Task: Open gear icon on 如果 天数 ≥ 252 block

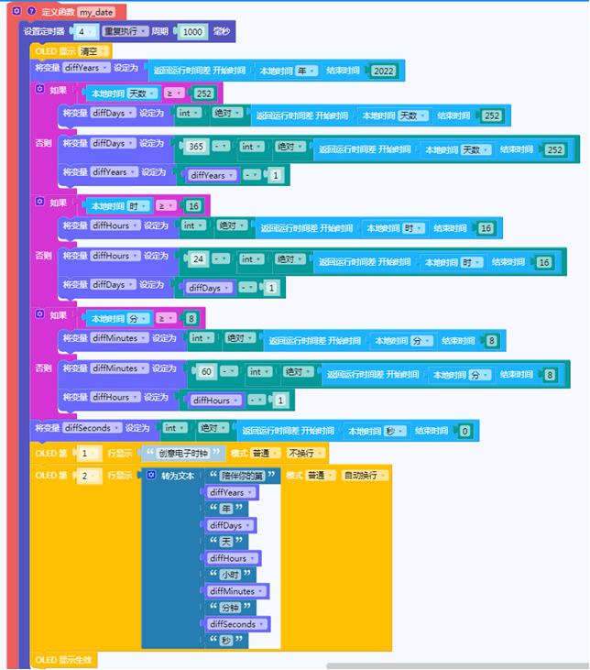Action: [x=39, y=89]
